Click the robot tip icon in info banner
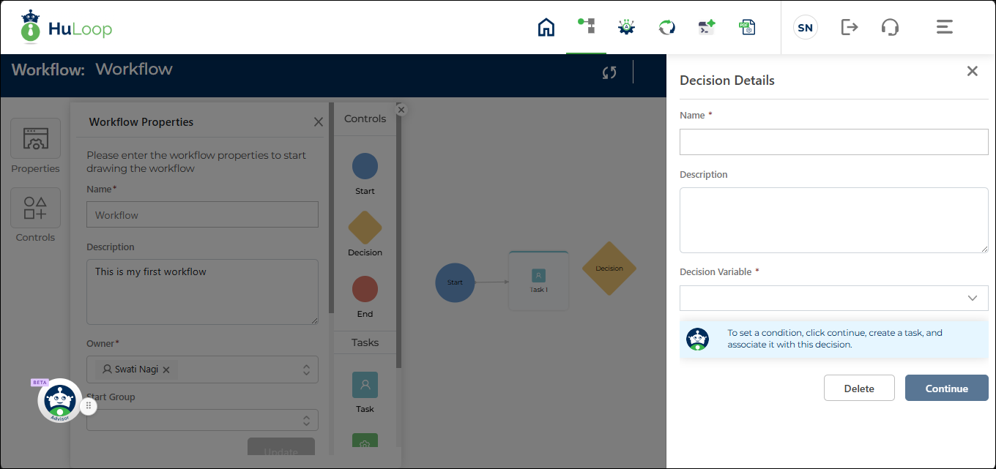Viewport: 996px width, 469px height. (x=697, y=339)
